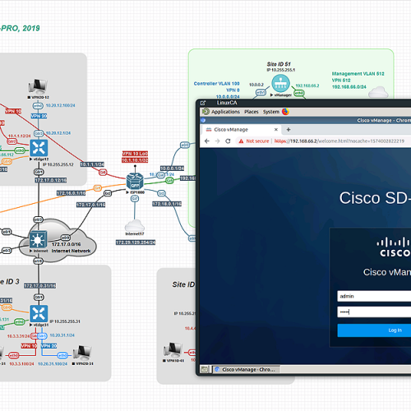
Task: Click the eth1 interface label near vManager
Action: coord(261,92)
